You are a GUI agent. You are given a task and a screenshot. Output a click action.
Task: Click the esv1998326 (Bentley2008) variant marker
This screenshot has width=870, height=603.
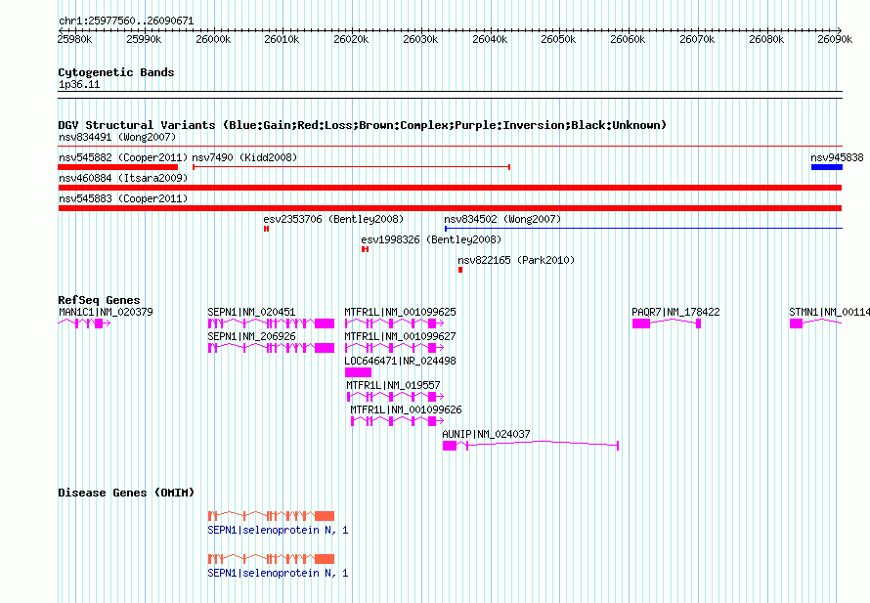coord(365,249)
